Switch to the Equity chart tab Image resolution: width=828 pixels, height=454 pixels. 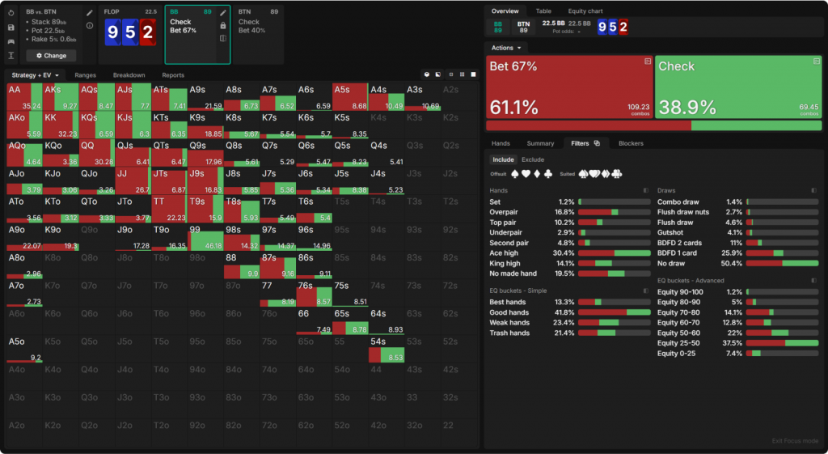click(x=587, y=11)
